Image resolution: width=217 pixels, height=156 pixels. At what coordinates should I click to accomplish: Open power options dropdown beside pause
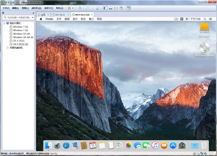click(x=73, y=8)
